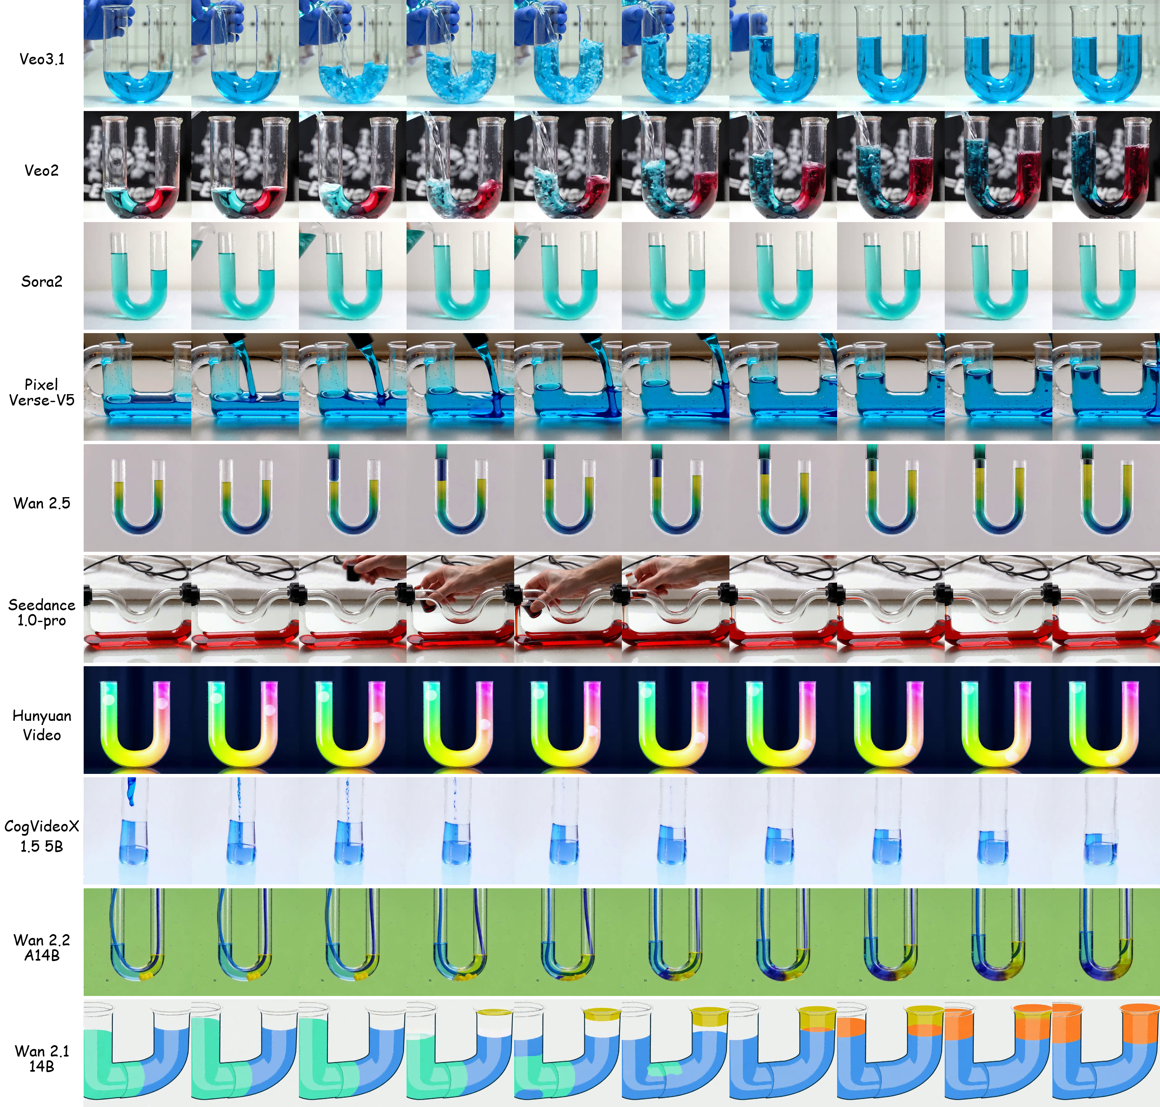Click the Sora2 row label
The height and width of the screenshot is (1107, 1160).
click(x=41, y=281)
